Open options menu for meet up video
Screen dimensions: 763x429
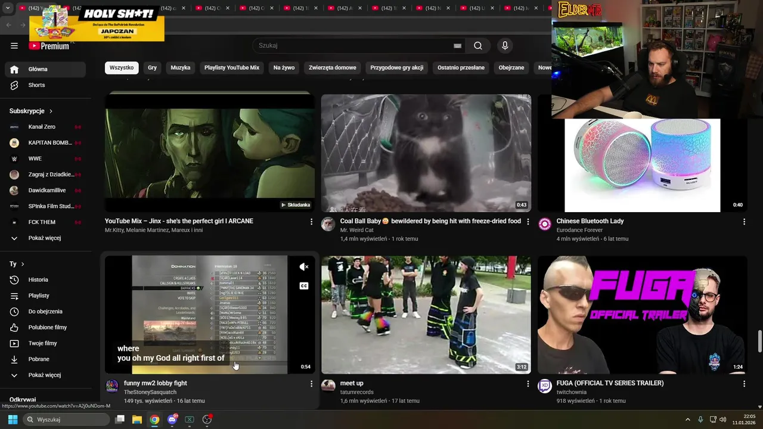click(528, 384)
